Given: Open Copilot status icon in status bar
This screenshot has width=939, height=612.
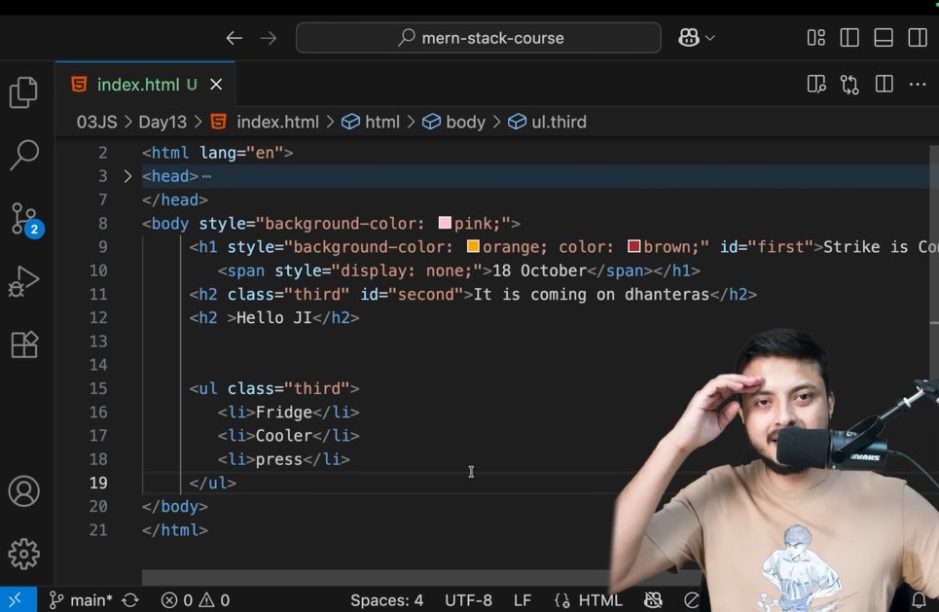Looking at the screenshot, I should (x=653, y=599).
